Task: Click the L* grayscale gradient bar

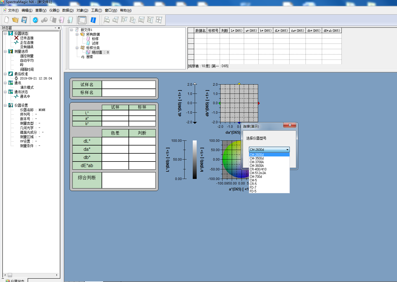Action: (x=195, y=160)
